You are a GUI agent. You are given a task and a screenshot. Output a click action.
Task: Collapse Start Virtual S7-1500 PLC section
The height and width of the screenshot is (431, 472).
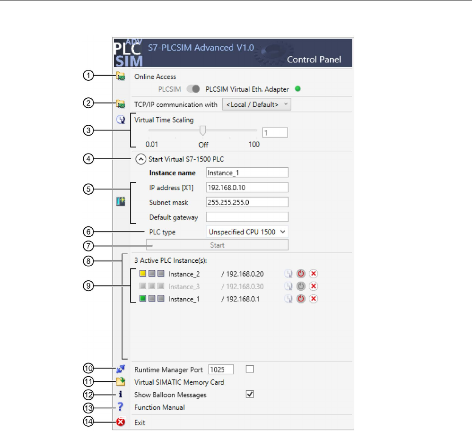[140, 159]
